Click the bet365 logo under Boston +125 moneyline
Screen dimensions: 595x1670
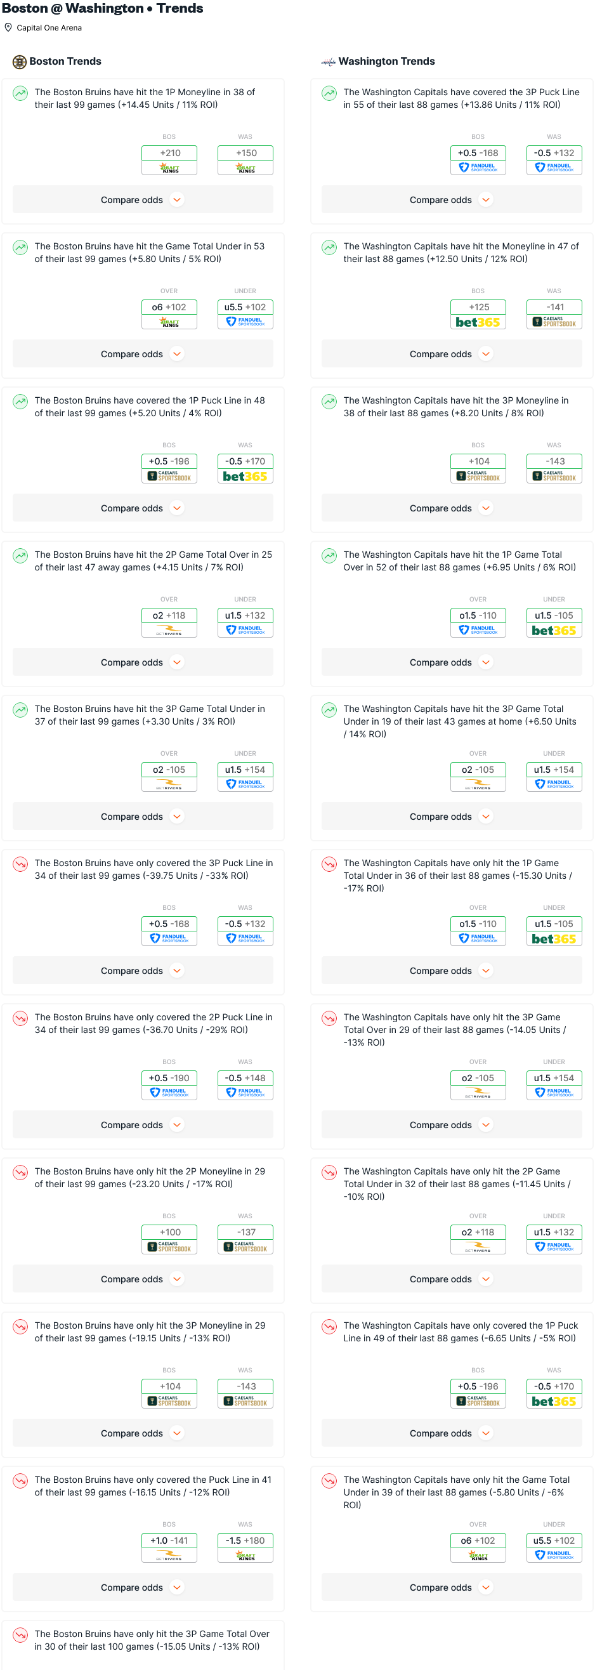tap(478, 322)
